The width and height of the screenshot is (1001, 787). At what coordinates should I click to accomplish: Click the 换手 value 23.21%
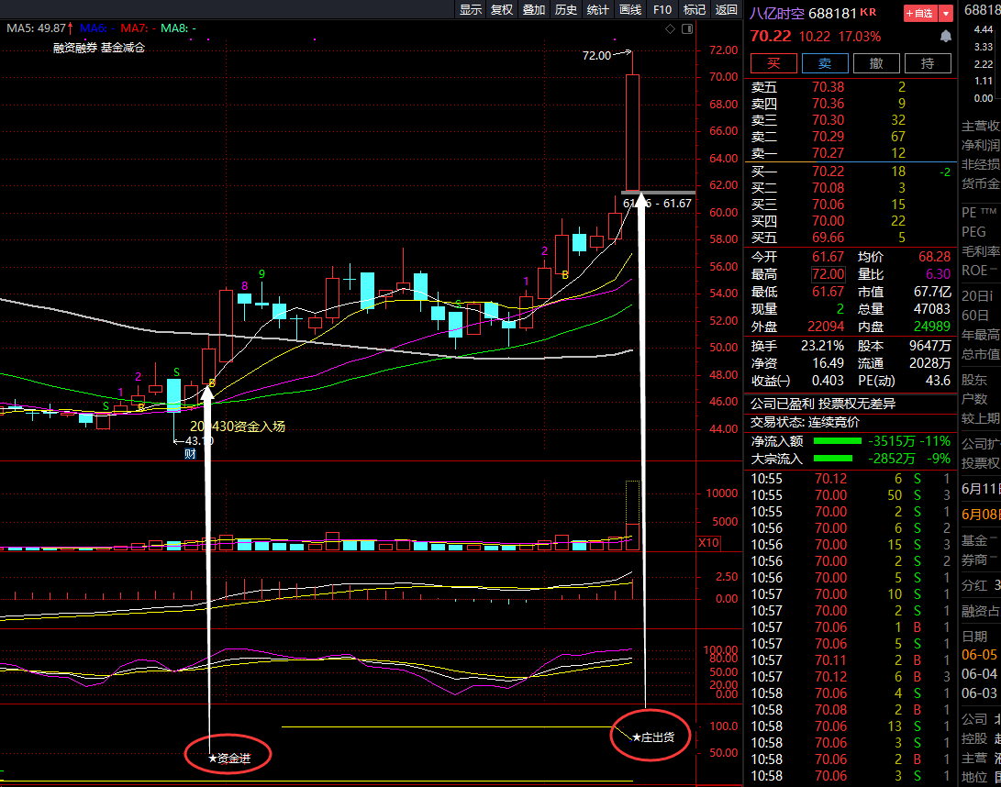coord(822,346)
